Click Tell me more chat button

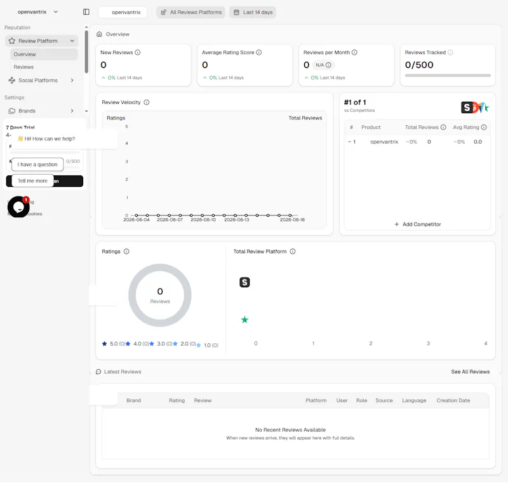coord(32,181)
